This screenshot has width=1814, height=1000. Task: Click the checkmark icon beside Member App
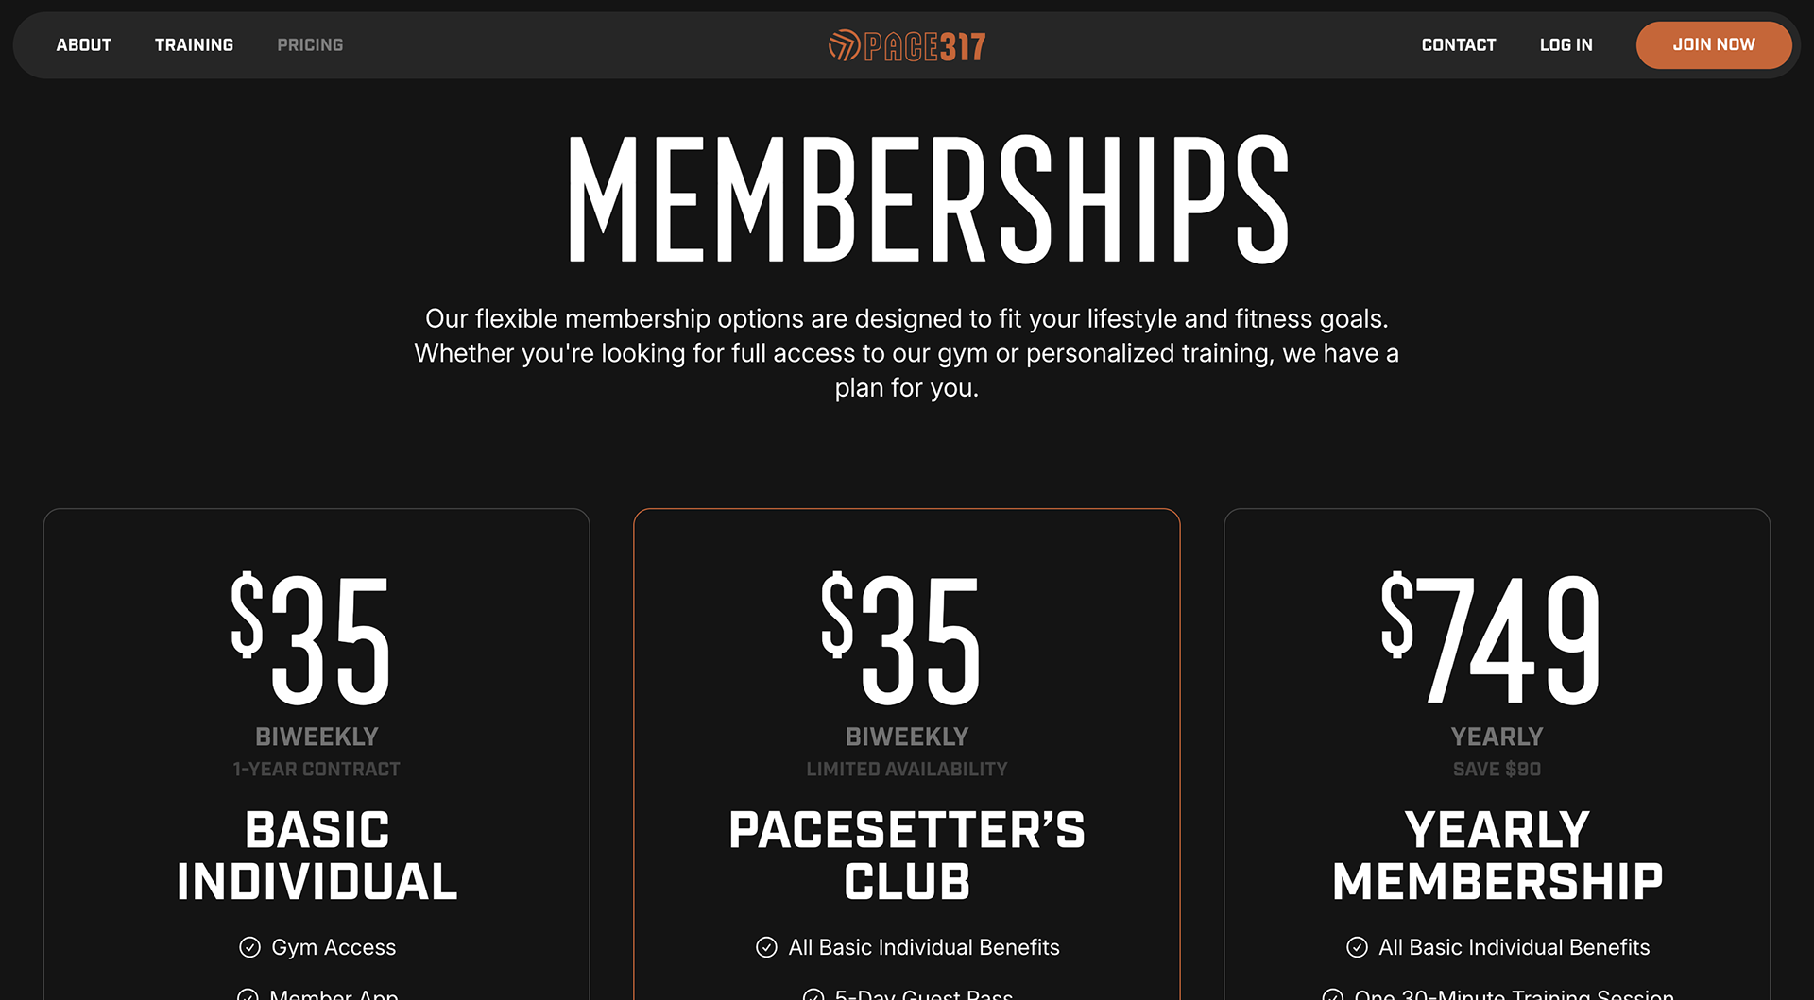point(248,994)
